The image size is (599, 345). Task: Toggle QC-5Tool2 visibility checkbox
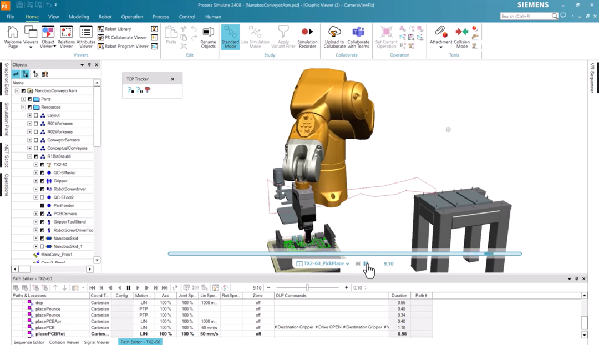click(42, 197)
